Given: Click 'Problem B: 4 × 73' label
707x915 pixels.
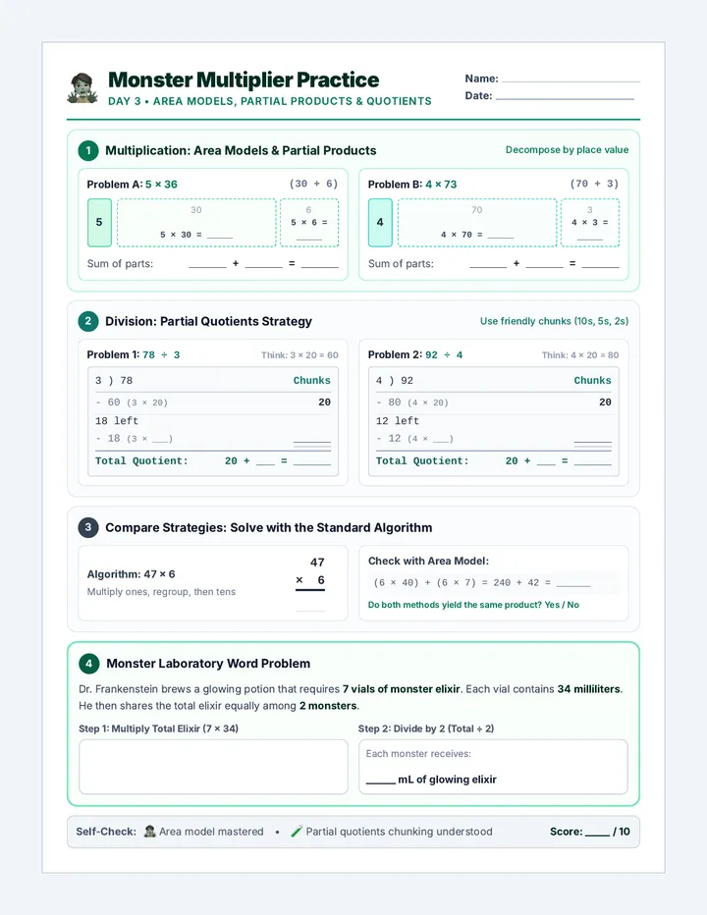Looking at the screenshot, I should [412, 185].
